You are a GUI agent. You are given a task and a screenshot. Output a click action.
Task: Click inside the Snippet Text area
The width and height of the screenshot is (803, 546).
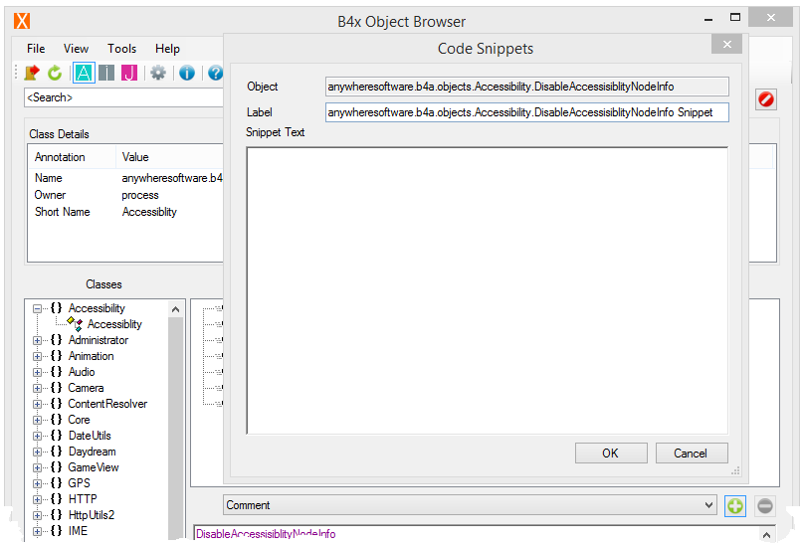[x=487, y=290]
